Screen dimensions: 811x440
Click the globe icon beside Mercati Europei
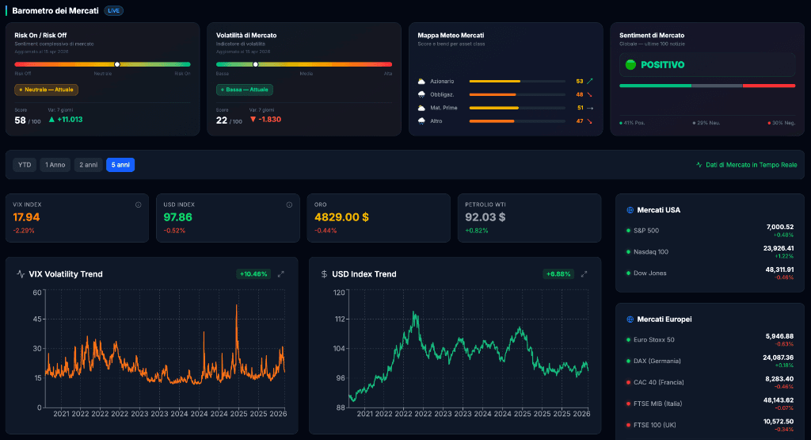point(630,319)
